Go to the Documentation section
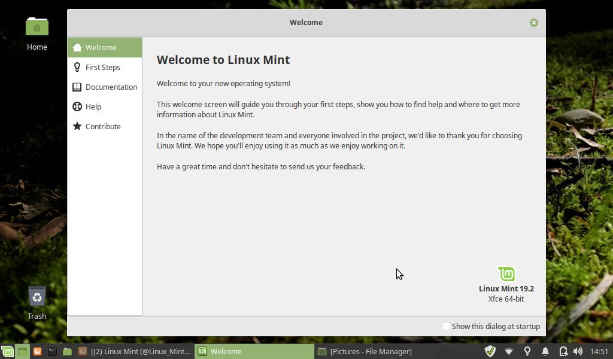Image resolution: width=613 pixels, height=359 pixels. coord(104,87)
